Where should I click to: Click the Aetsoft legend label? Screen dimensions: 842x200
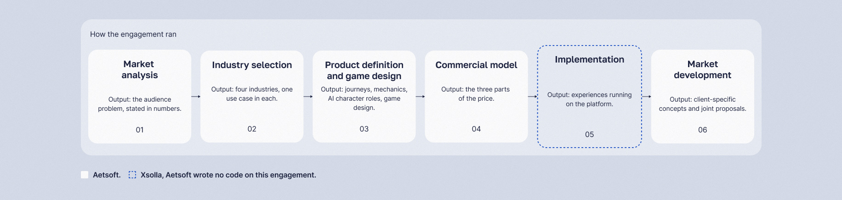(x=107, y=175)
